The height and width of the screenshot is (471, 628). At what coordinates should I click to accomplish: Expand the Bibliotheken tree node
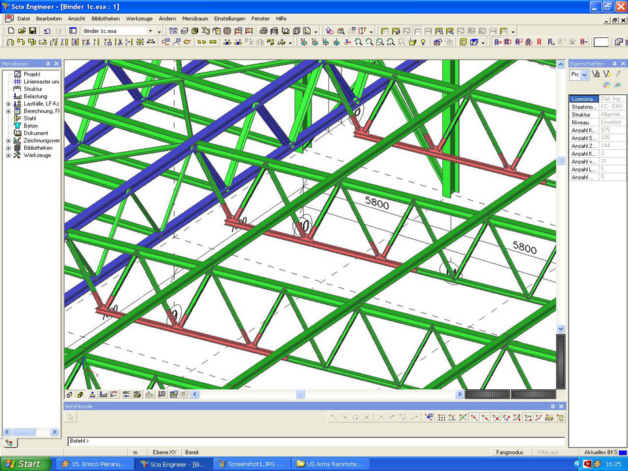click(x=9, y=148)
